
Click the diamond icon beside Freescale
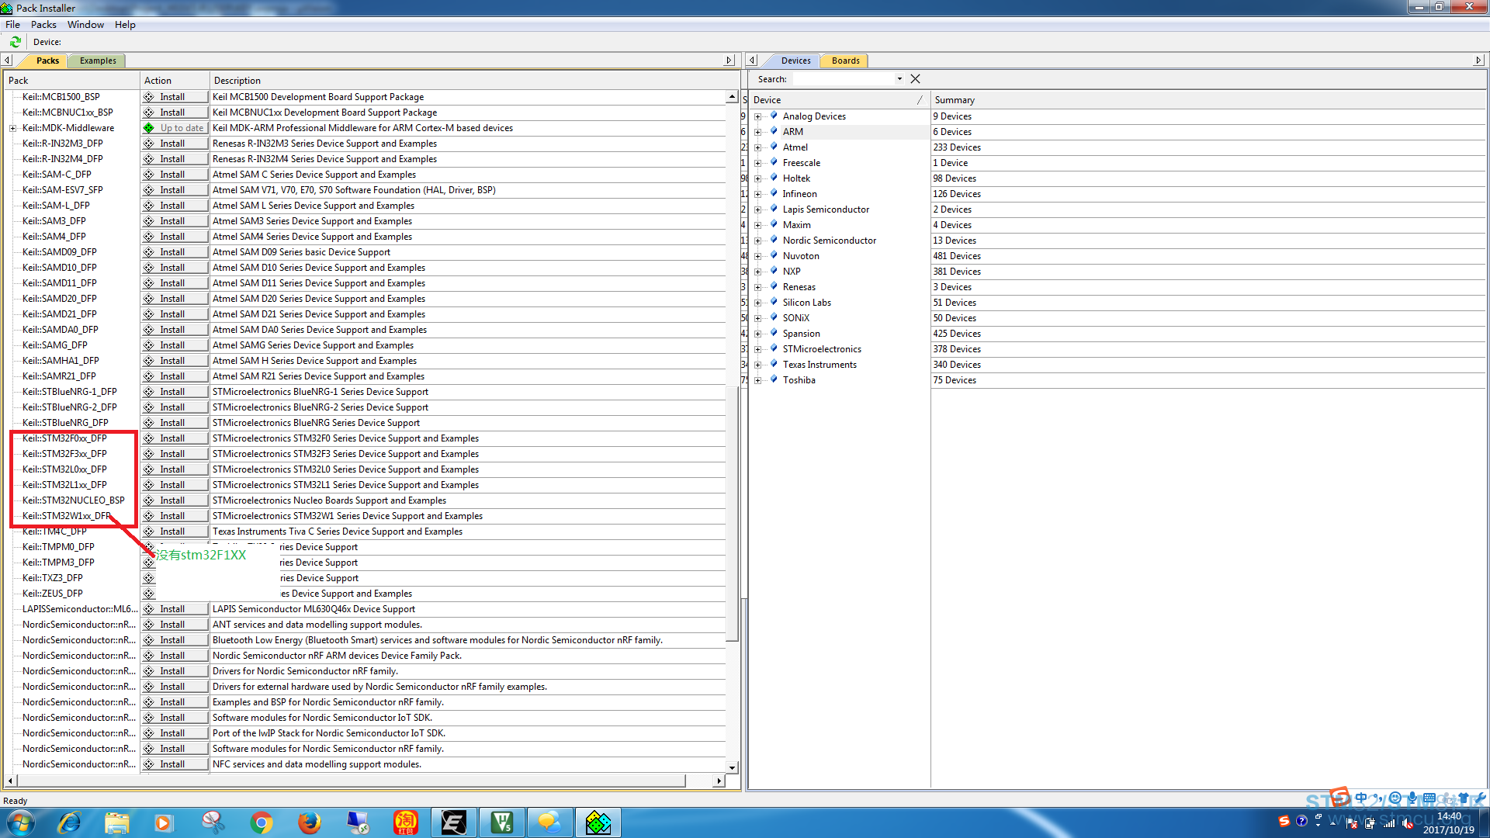[774, 162]
